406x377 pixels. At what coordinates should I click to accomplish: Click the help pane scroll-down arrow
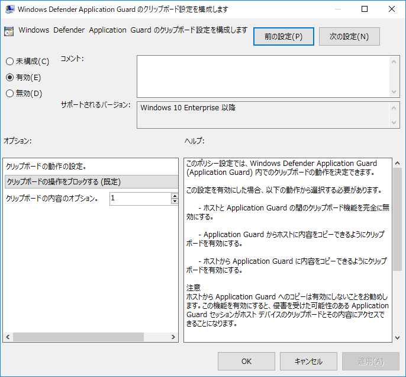coord(397,337)
